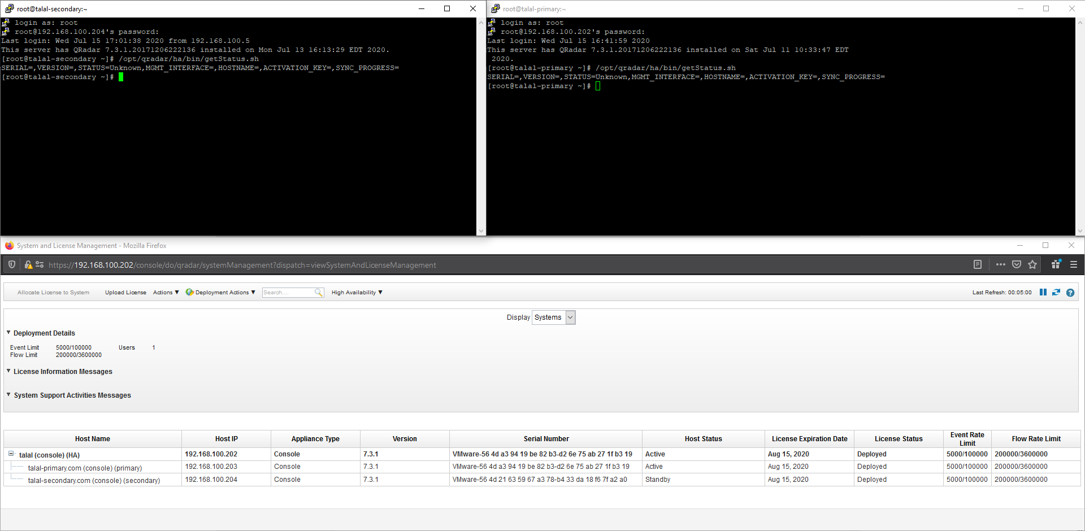The width and height of the screenshot is (1085, 531).
Task: Sort by the Host IP column header
Action: pos(227,439)
